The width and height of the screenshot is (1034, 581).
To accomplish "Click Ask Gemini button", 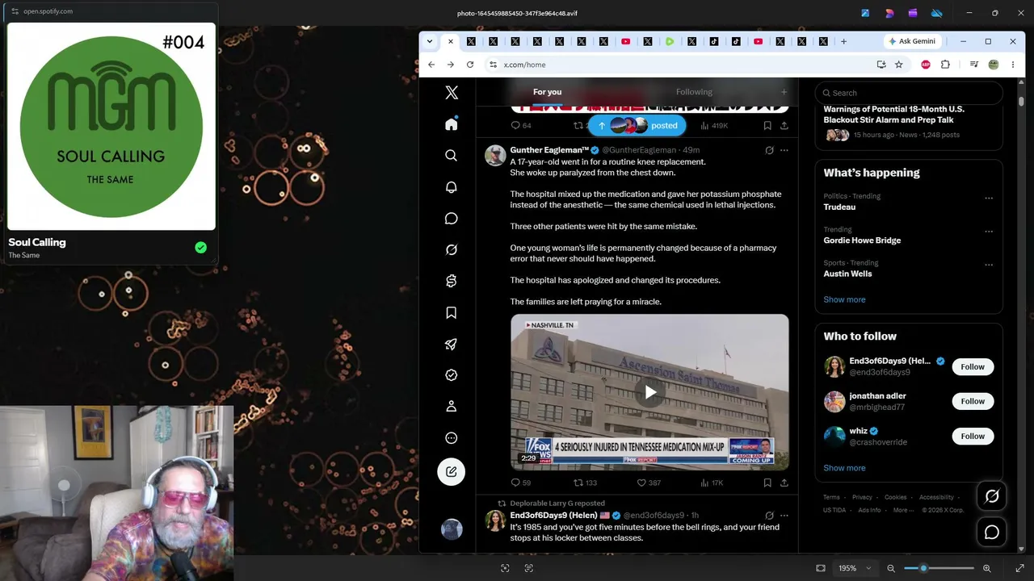I will [x=911, y=41].
